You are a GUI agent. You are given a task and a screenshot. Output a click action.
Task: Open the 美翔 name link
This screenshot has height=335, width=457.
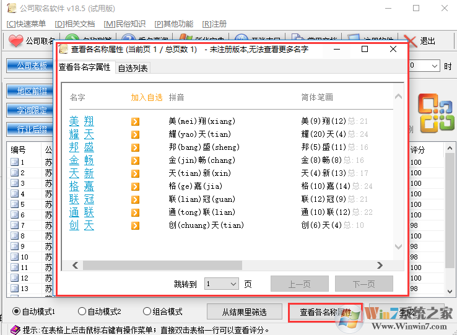point(82,121)
